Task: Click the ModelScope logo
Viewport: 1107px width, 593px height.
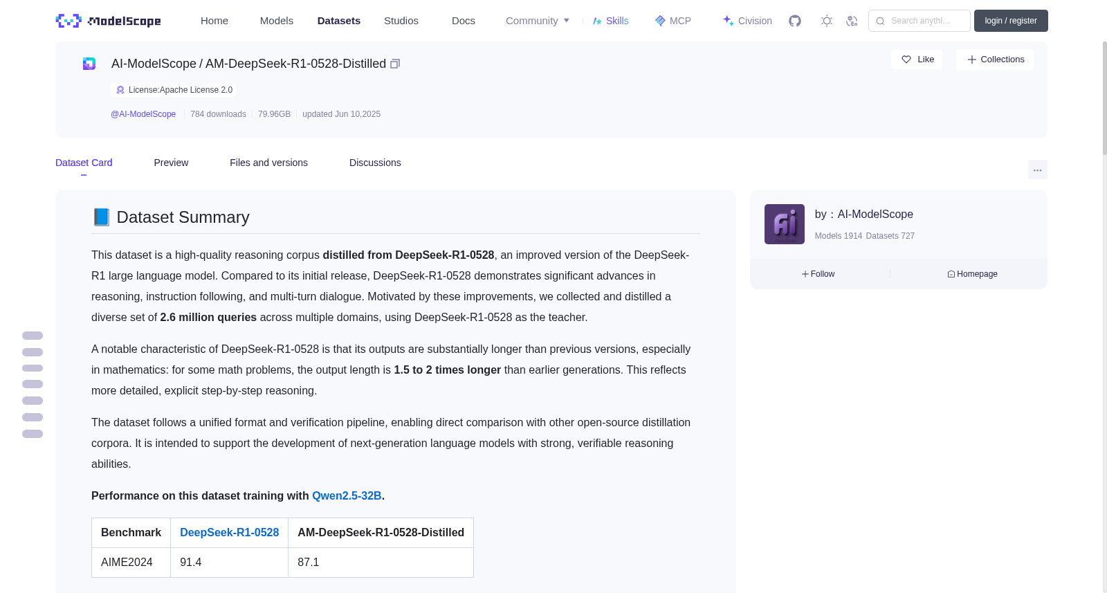Action: tap(108, 21)
